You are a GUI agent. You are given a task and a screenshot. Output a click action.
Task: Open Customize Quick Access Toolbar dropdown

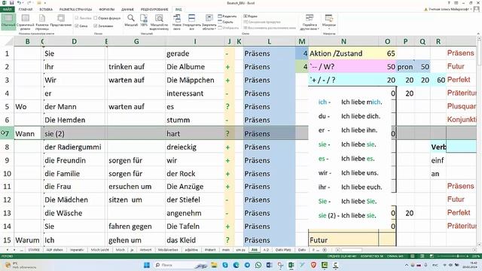[45, 3]
